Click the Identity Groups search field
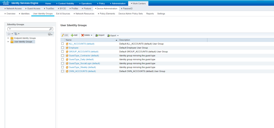 coord(30,29)
